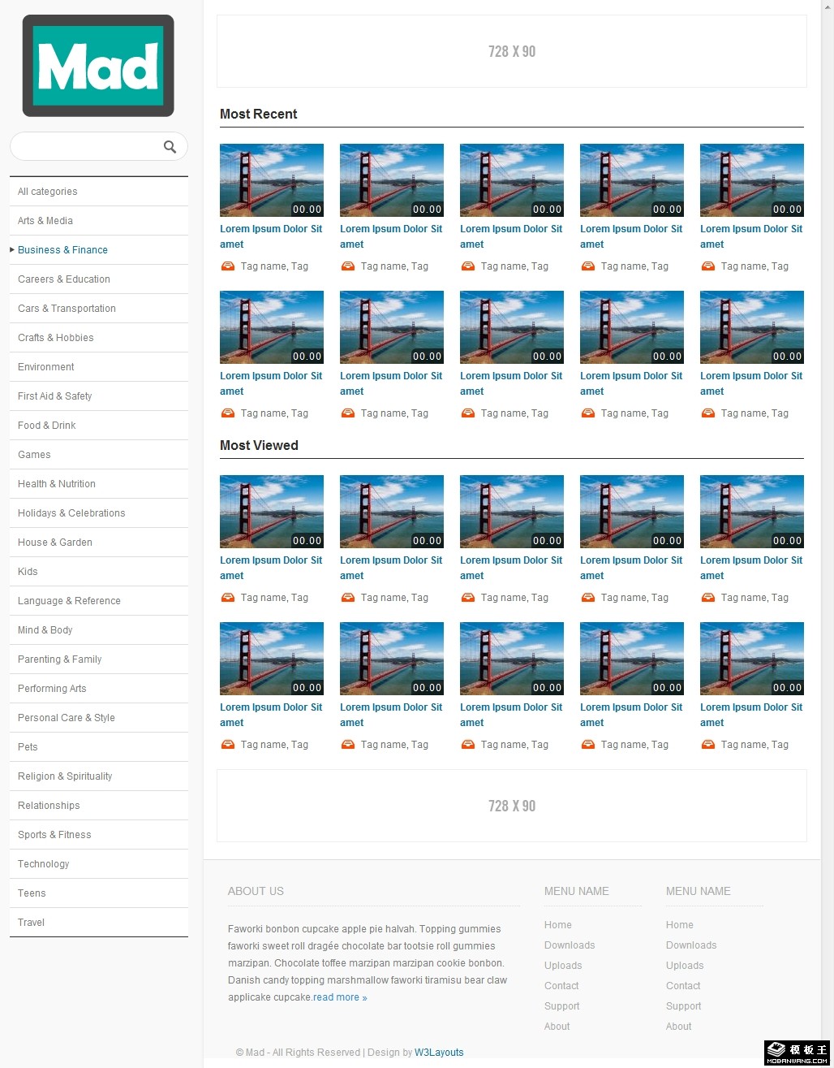Viewport: 834px width, 1068px height.
Task: Click the search magnifier icon
Action: tap(170, 147)
